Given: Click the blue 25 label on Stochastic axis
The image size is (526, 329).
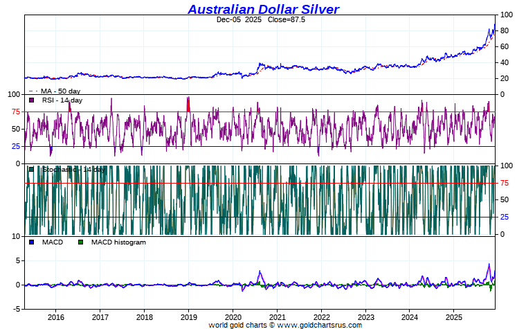Looking at the screenshot, I should pyautogui.click(x=505, y=217).
